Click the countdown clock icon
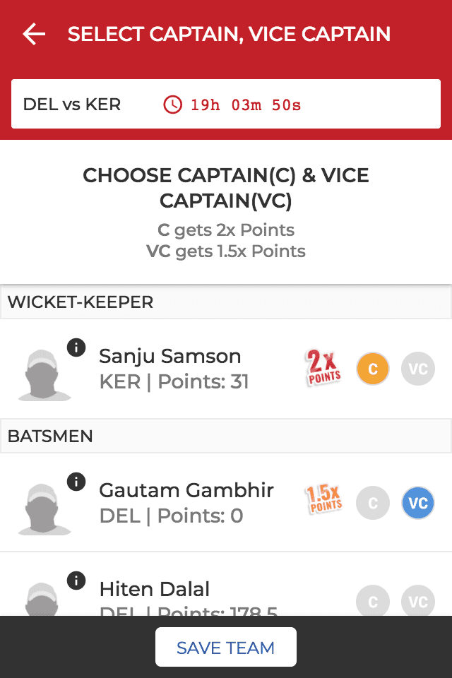This screenshot has height=678, width=452. click(172, 105)
